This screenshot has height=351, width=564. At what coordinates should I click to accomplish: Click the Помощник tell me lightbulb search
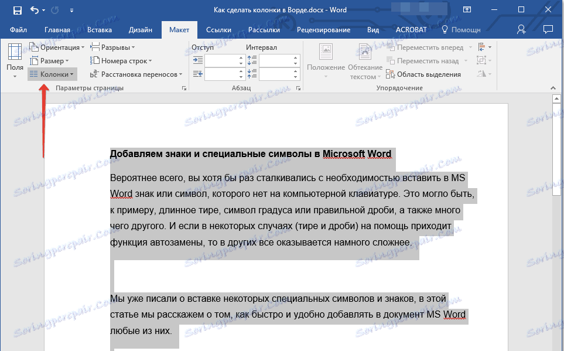click(x=461, y=30)
